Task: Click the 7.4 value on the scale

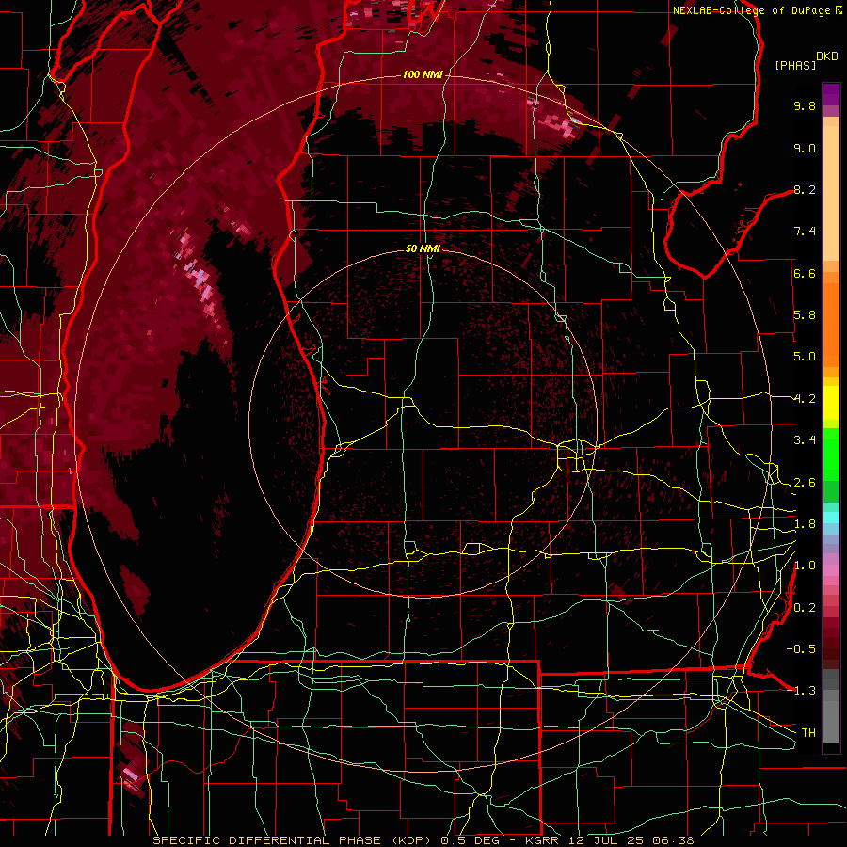Action: coord(805,232)
